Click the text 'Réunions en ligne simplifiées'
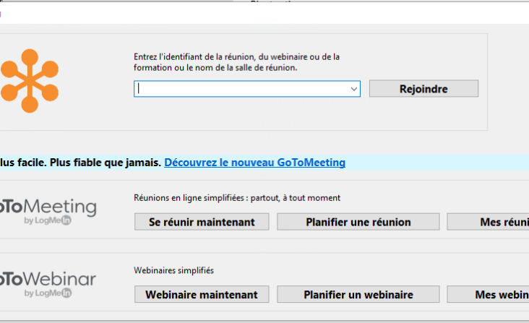 (x=189, y=198)
